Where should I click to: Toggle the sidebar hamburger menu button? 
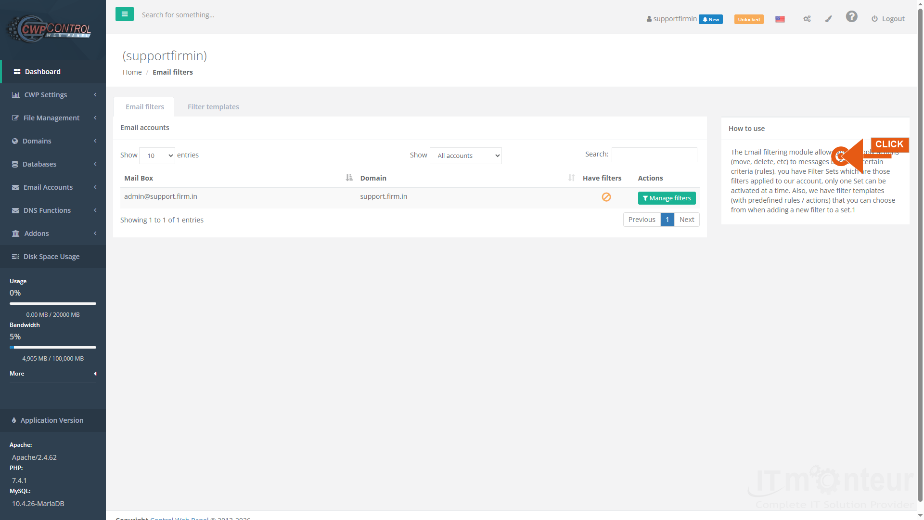coord(125,14)
